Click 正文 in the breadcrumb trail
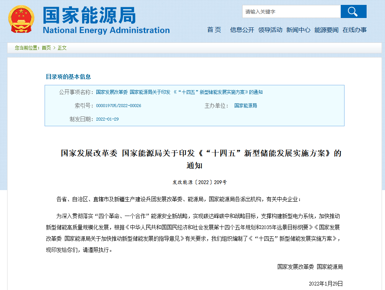The height and width of the screenshot is (290, 385). click(x=62, y=48)
